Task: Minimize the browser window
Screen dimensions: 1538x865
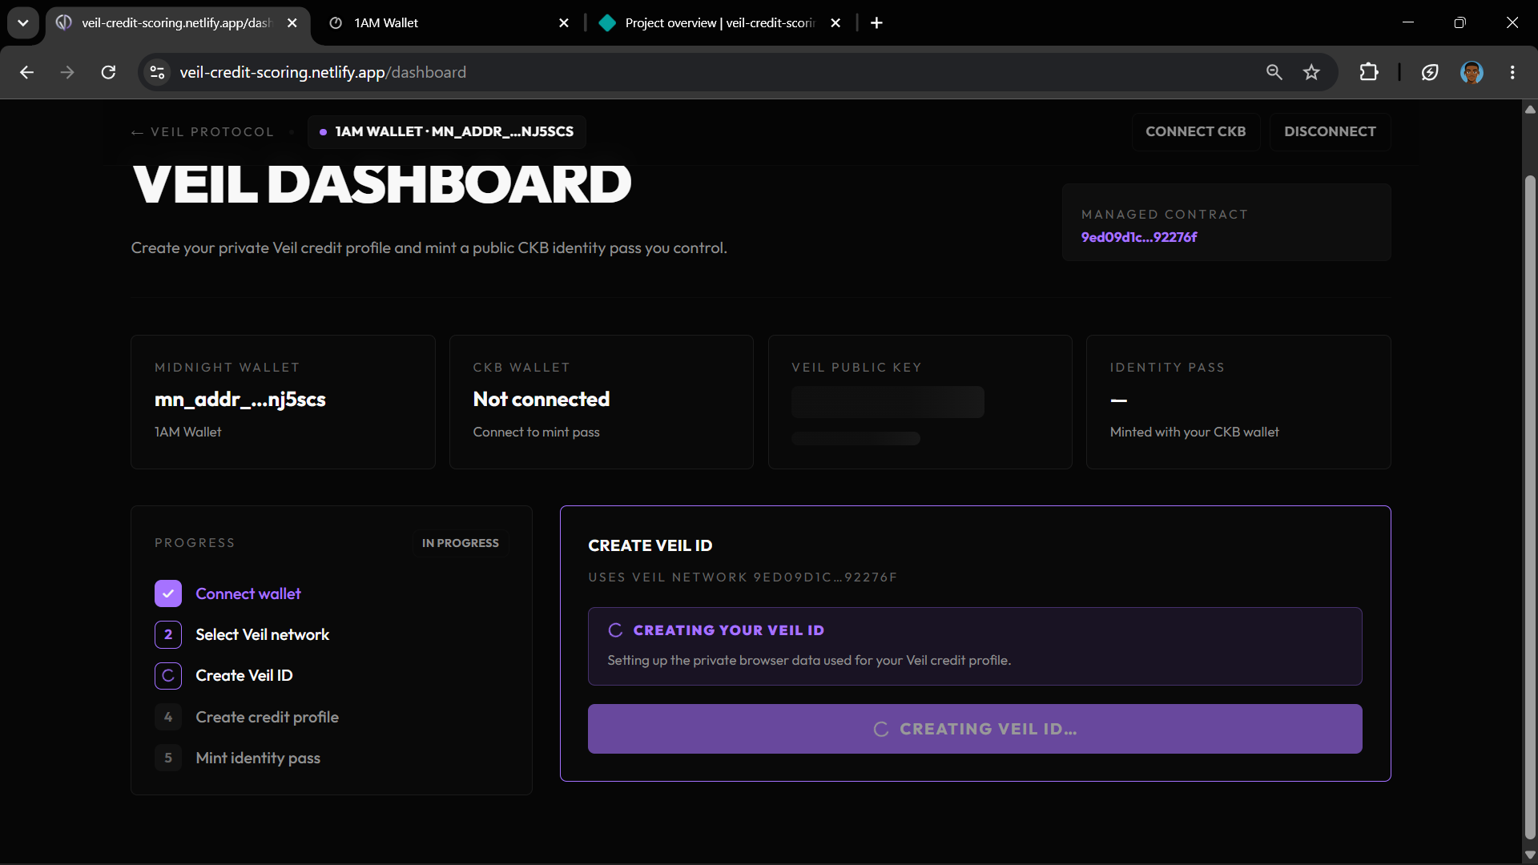Action: pos(1408,22)
